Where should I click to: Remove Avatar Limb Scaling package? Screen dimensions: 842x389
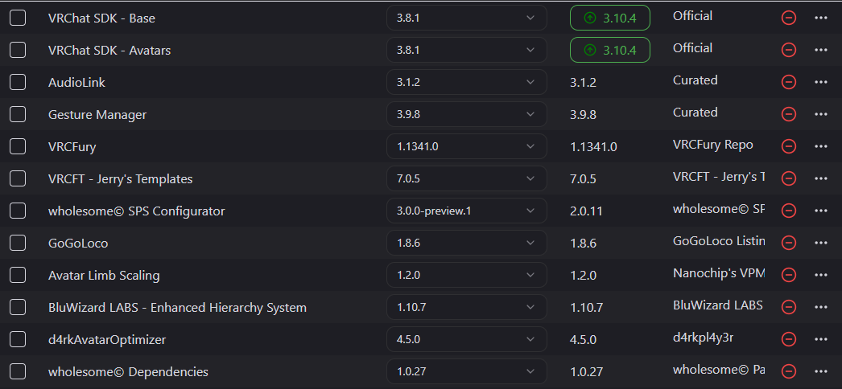pos(788,275)
